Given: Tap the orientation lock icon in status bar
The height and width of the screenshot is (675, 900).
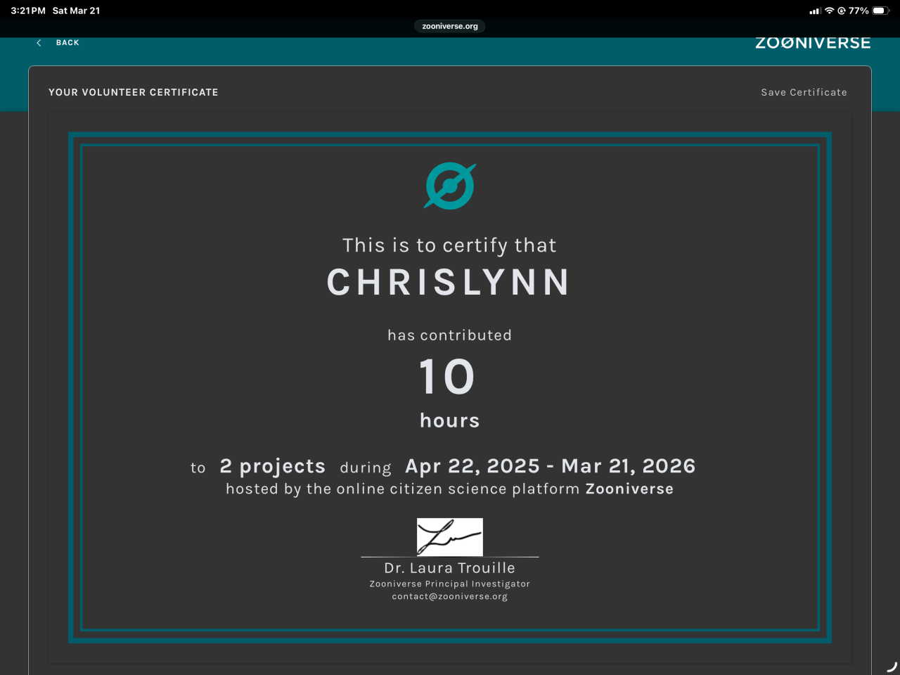Looking at the screenshot, I should (x=841, y=11).
